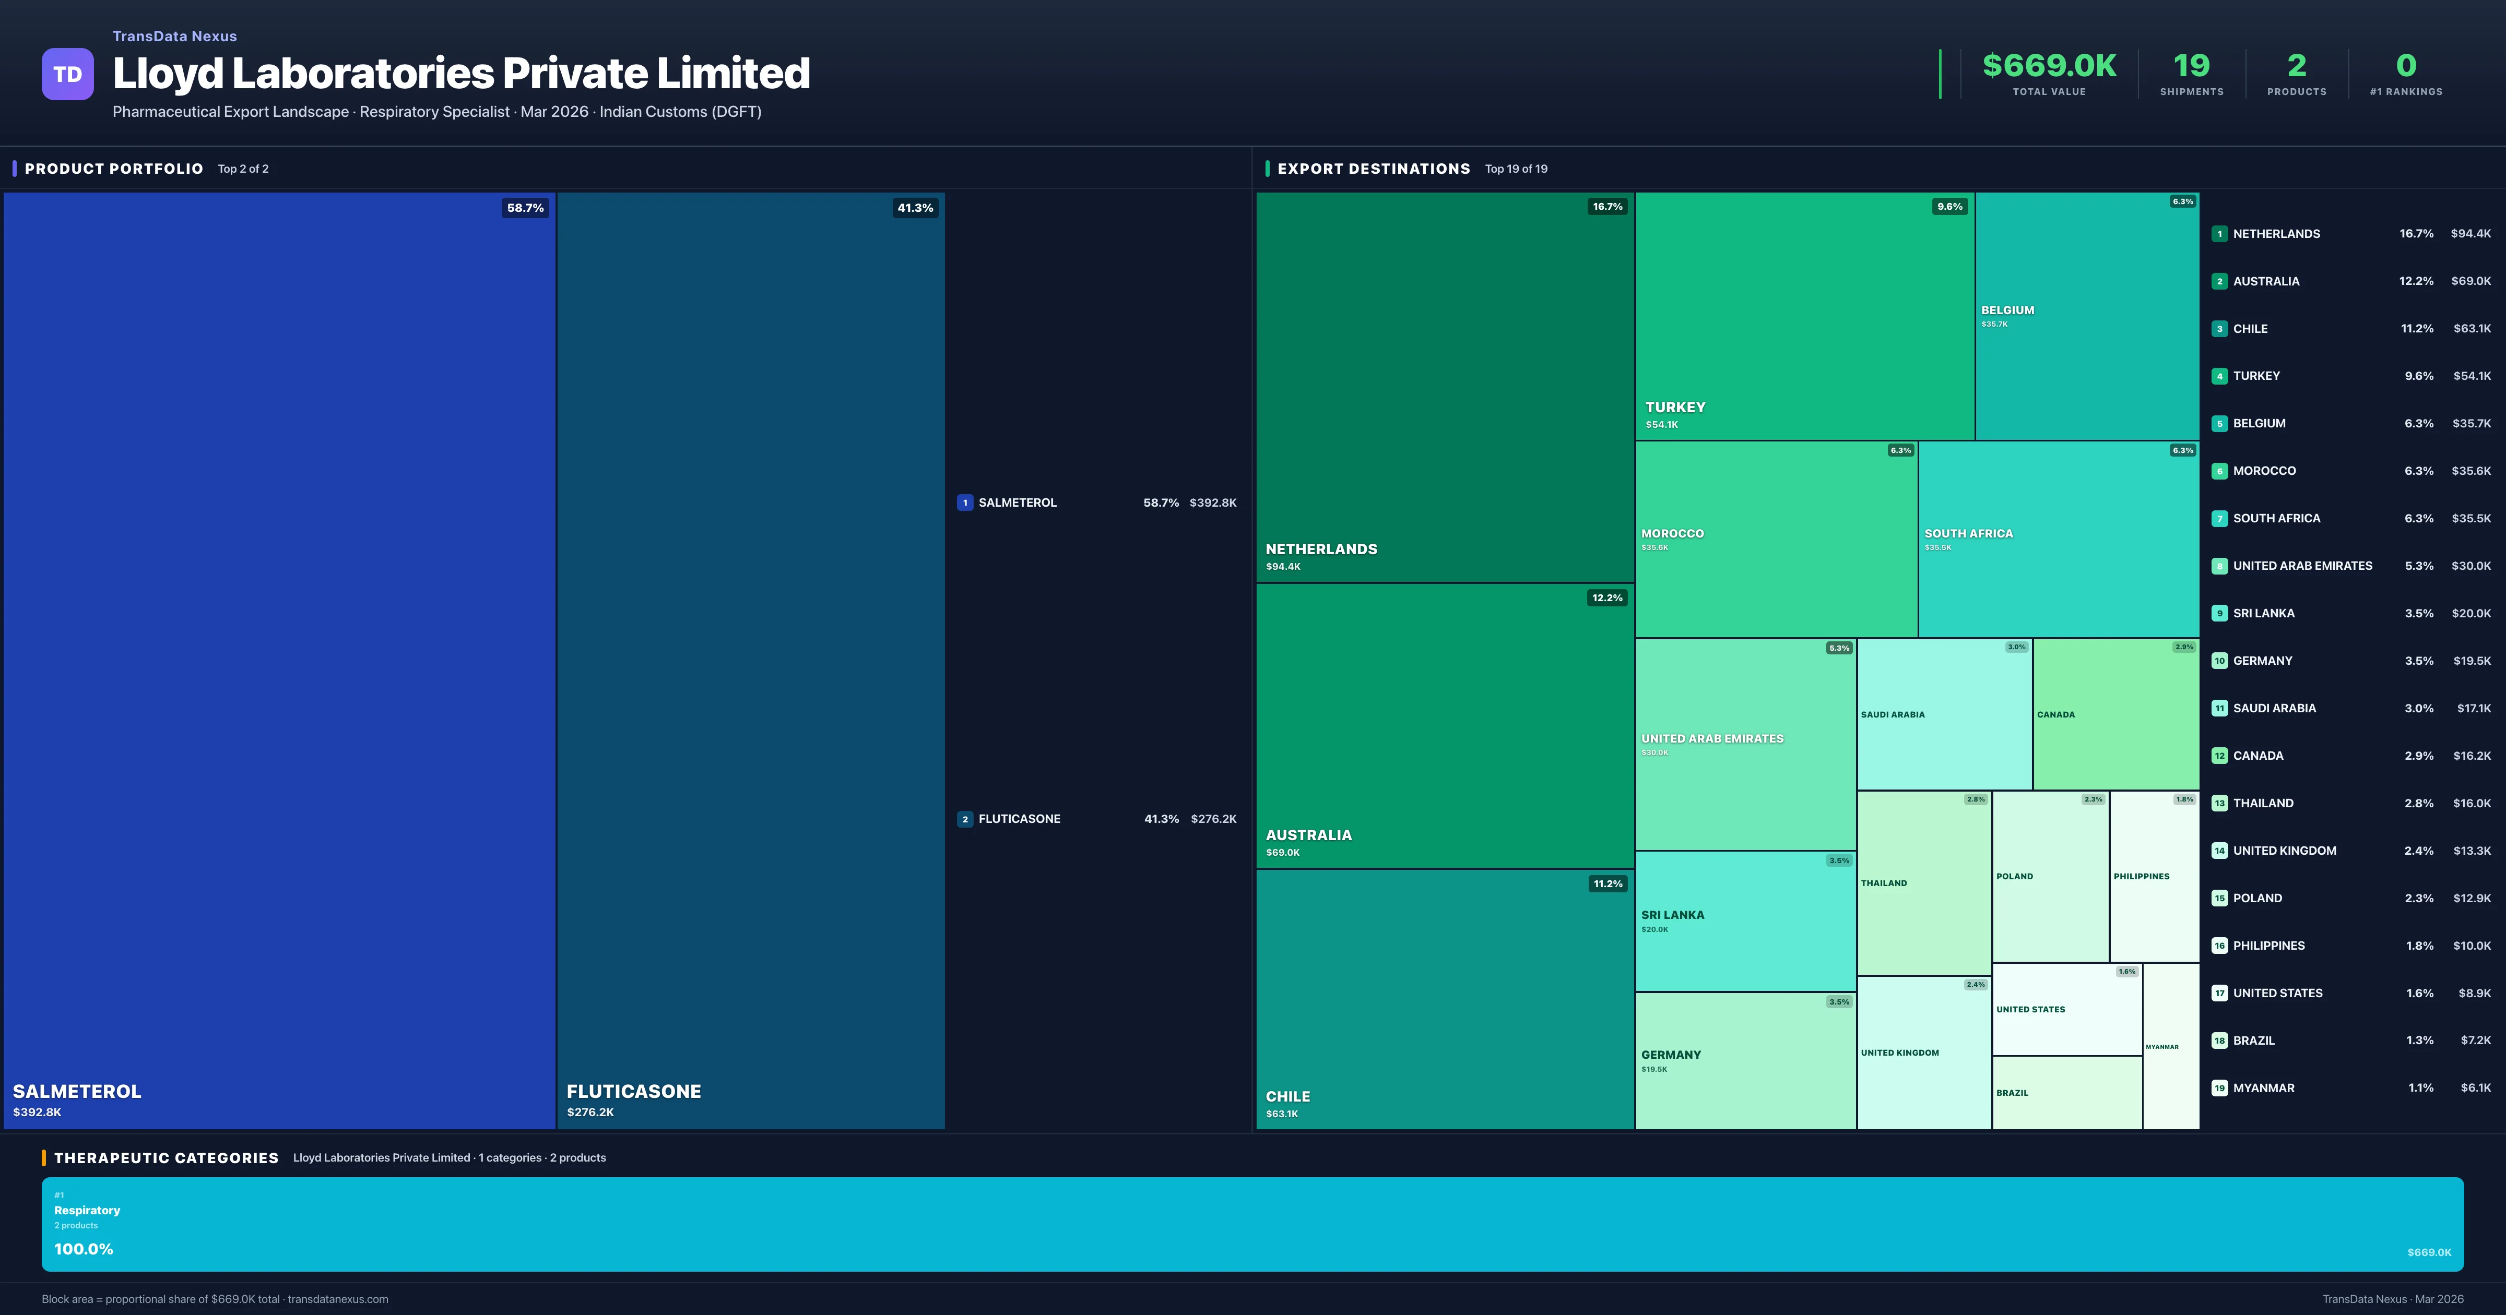Viewport: 2506px width, 1315px height.
Task: Click the Australia row in legend list
Action: (x=2350, y=281)
